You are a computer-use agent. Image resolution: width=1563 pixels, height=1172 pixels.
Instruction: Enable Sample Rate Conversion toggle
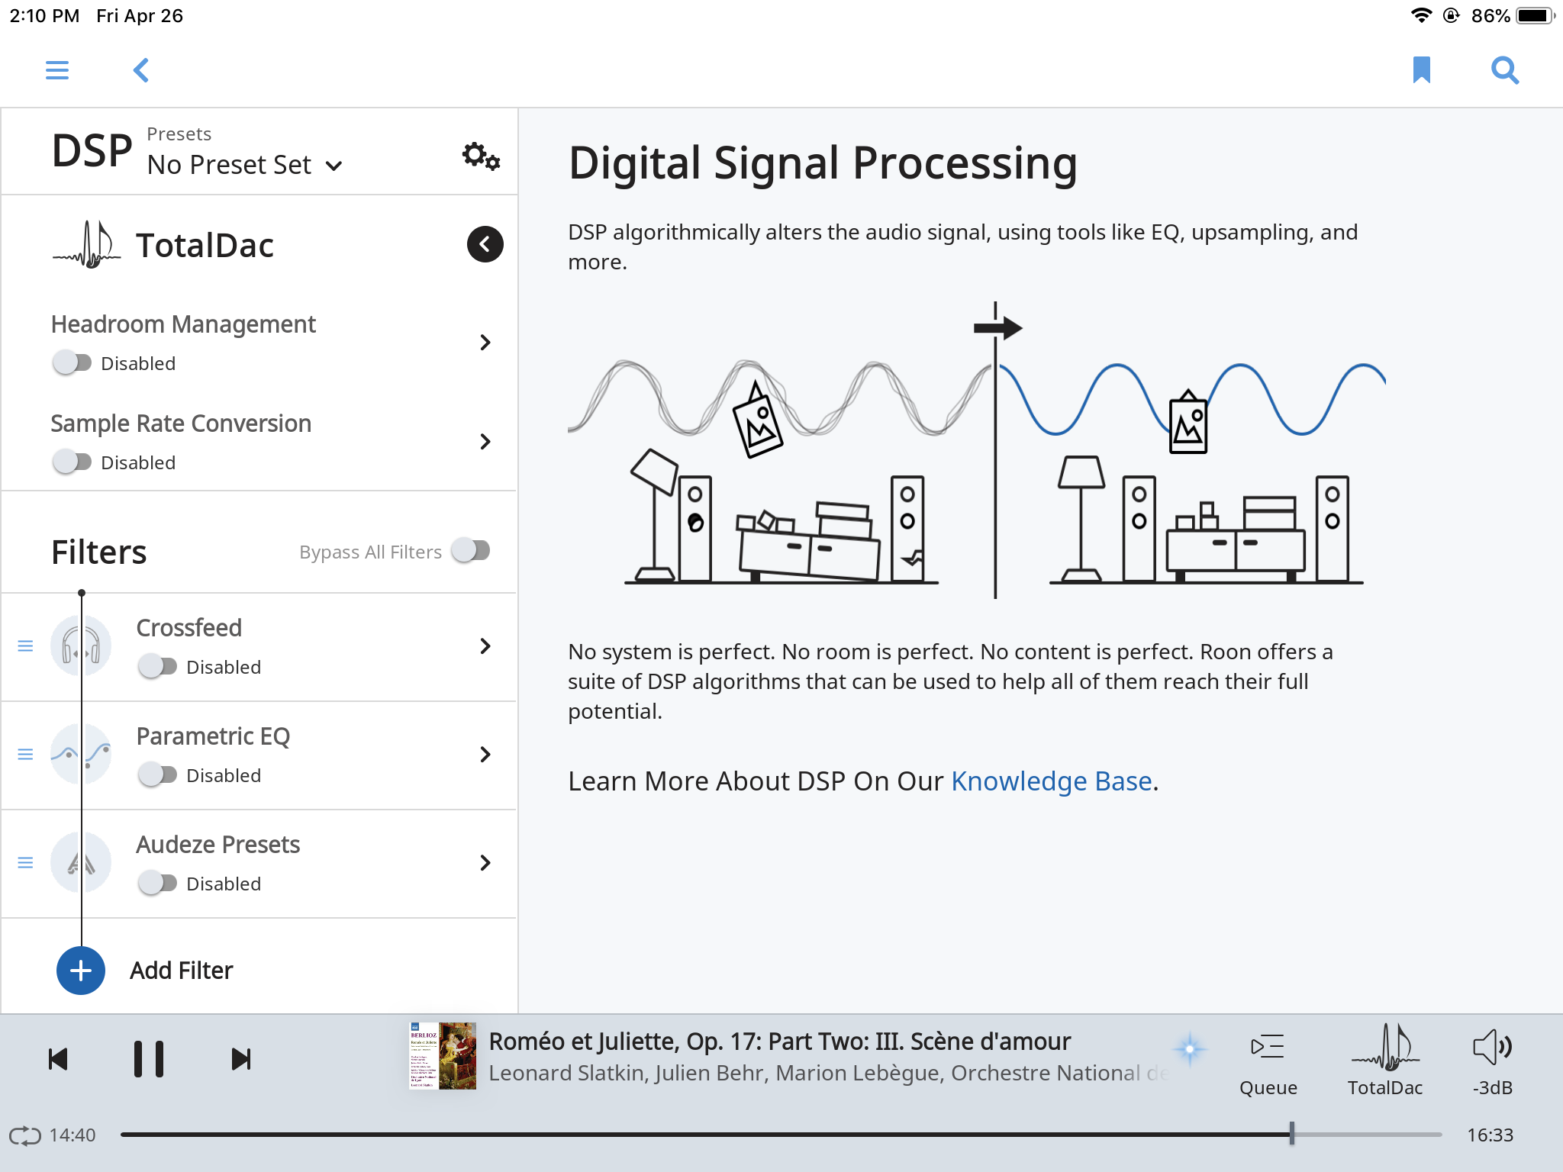pos(73,462)
